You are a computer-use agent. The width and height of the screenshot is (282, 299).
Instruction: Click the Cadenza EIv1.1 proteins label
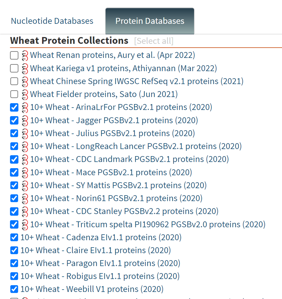pos(101,237)
